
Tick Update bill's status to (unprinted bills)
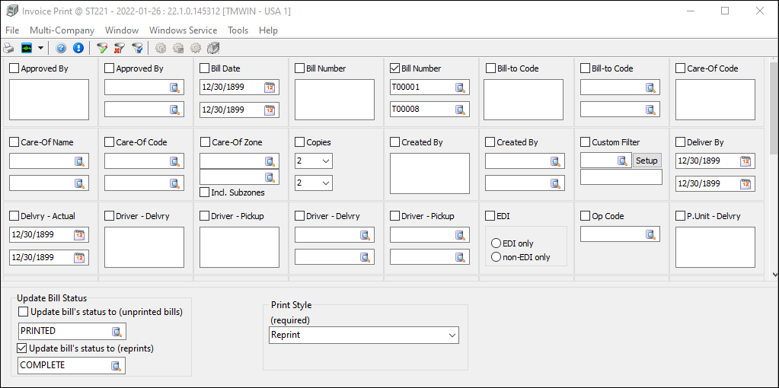click(24, 311)
